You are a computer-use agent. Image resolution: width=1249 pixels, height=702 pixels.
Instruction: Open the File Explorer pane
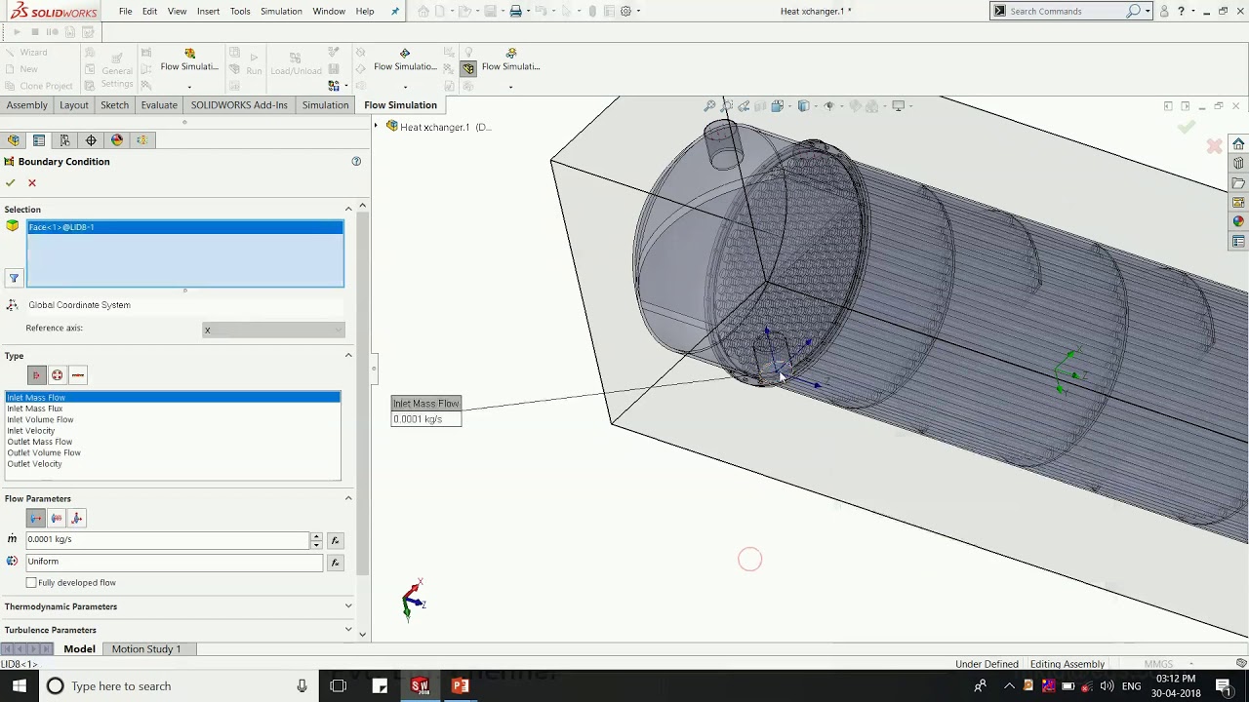[1238, 183]
